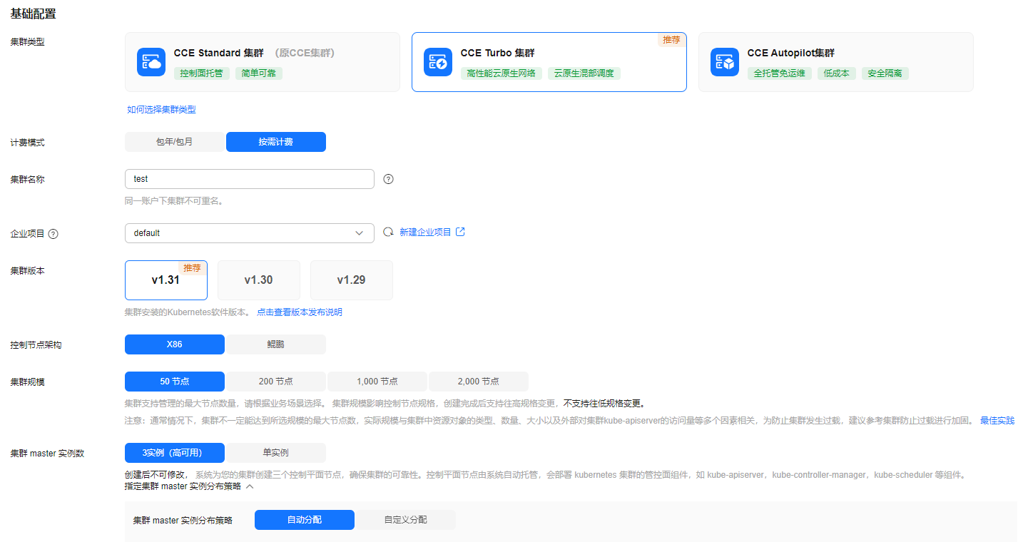Refresh the enterprise project list
Screen dimensions: 1023x542
pos(388,232)
